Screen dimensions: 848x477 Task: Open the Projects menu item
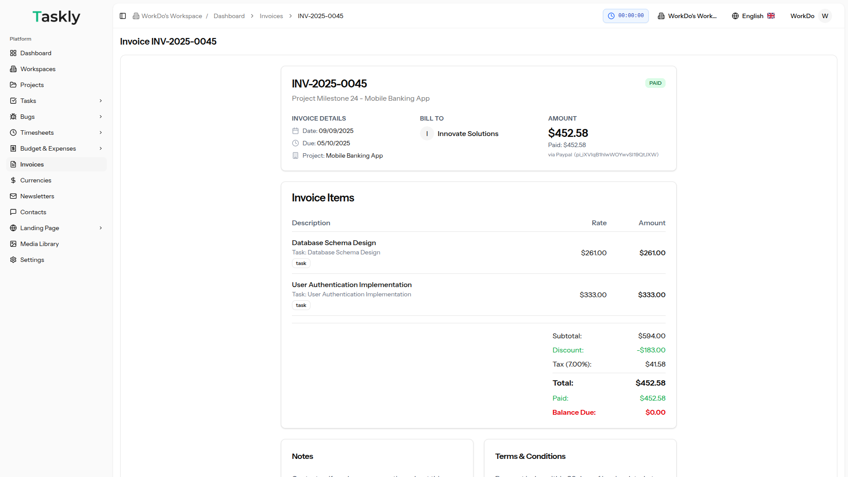[32, 85]
